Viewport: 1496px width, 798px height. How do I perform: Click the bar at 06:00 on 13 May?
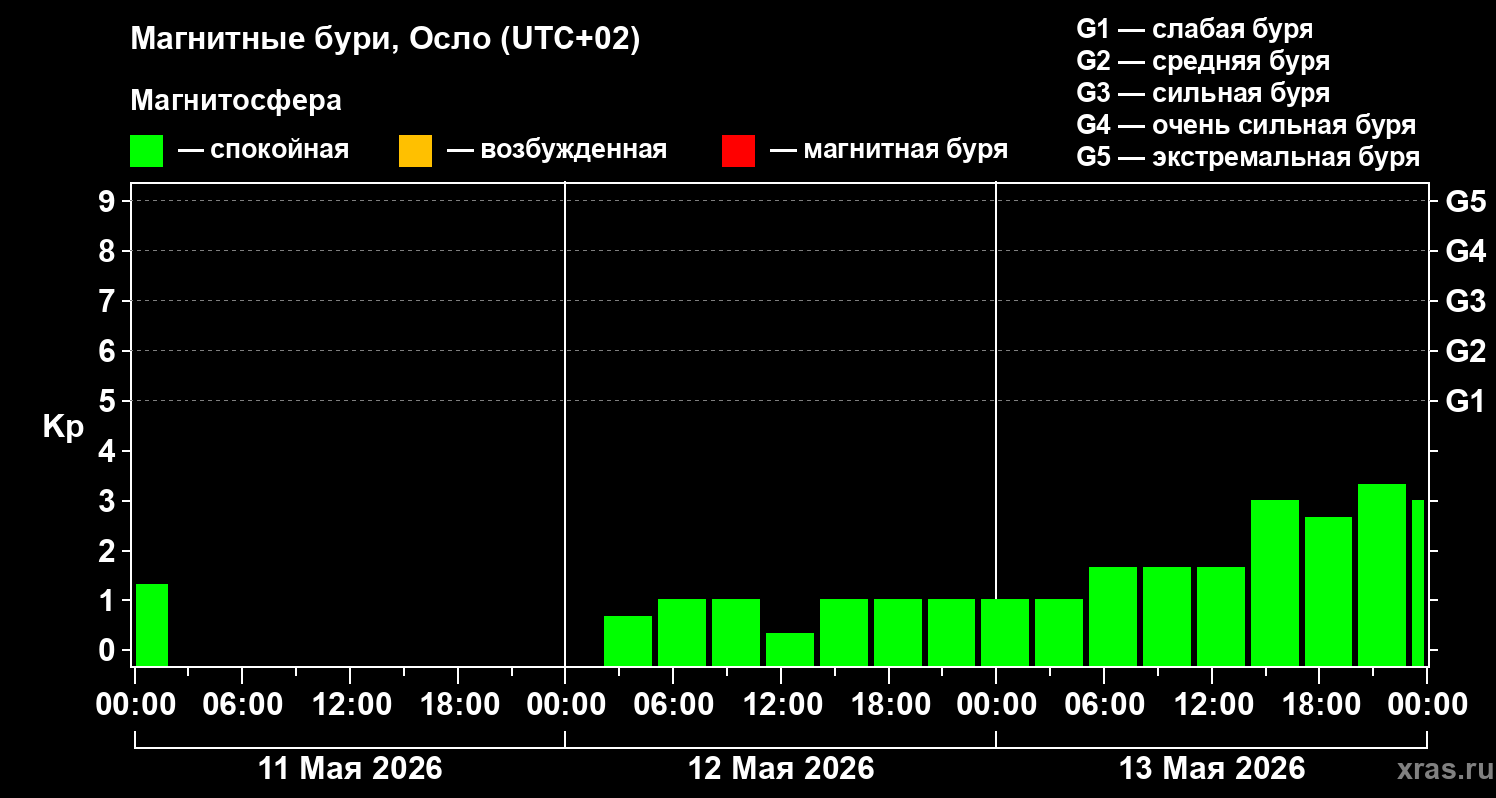click(1113, 616)
